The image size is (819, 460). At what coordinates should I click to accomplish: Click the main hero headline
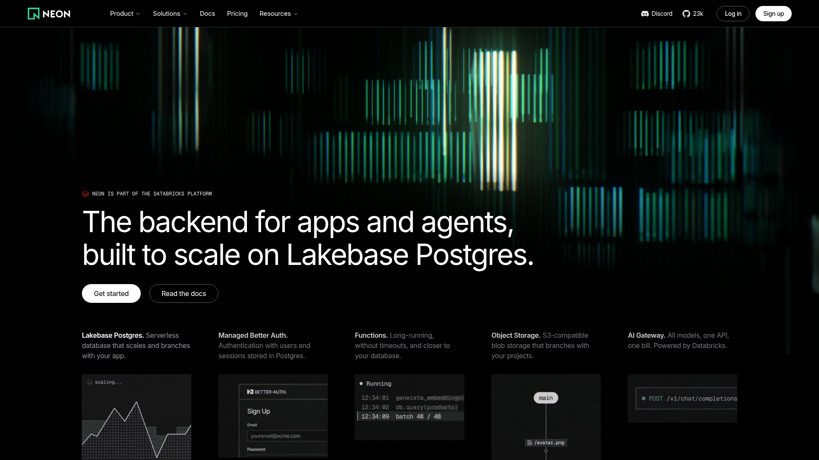(308, 238)
